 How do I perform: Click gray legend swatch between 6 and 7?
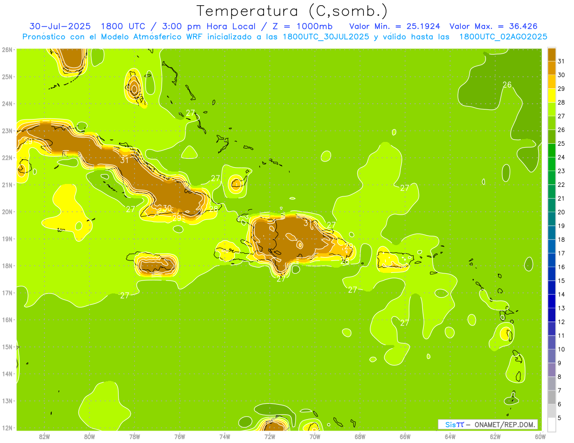pyautogui.click(x=552, y=397)
